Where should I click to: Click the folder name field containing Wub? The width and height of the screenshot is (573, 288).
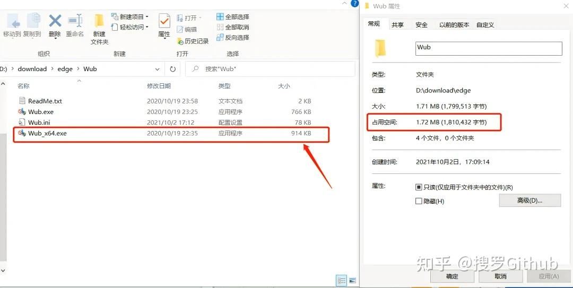click(x=489, y=49)
